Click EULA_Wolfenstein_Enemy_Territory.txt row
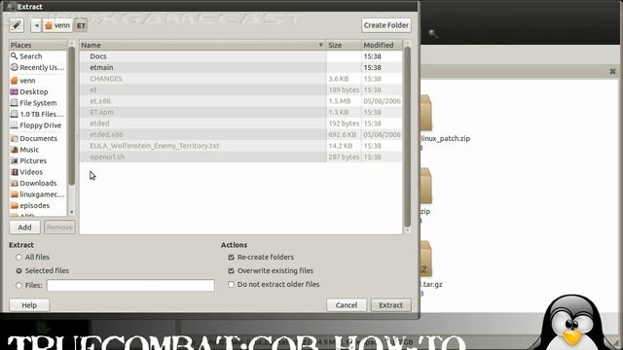Image resolution: width=623 pixels, height=350 pixels. 240,146
